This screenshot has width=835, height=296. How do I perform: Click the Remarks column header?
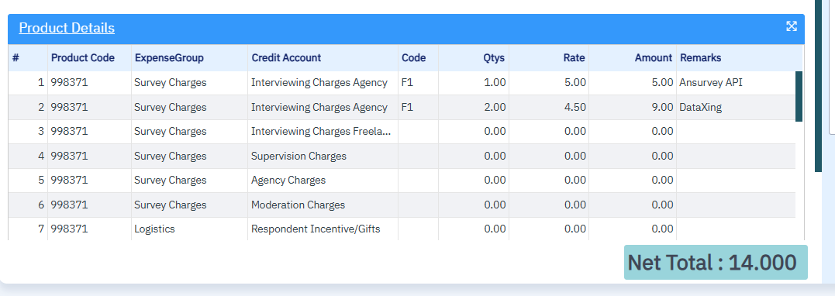click(x=739, y=57)
